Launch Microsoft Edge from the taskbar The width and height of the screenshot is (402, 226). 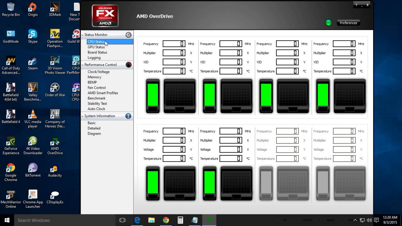click(137, 220)
